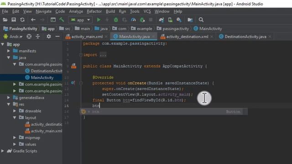The width and height of the screenshot is (292, 164).
Task: Select activity_main.xml in layout folder
Action: coord(43,131)
